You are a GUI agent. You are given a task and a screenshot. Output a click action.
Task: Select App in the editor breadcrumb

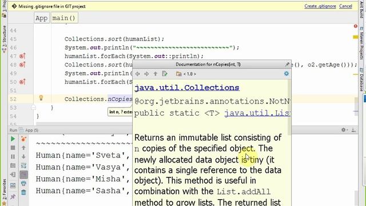pyautogui.click(x=42, y=18)
